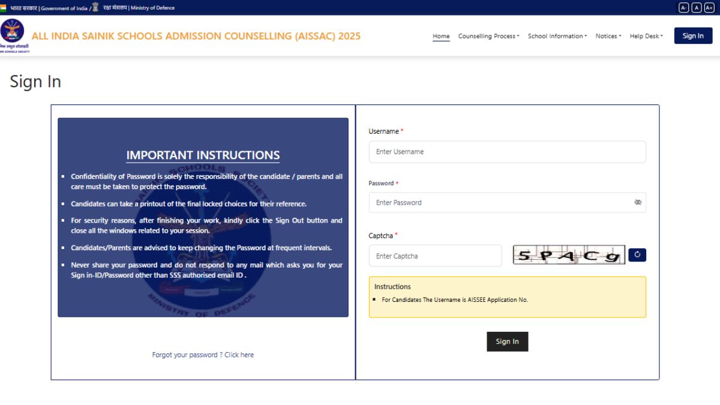720x405 pixels.
Task: Refresh the captcha image
Action: (x=637, y=255)
